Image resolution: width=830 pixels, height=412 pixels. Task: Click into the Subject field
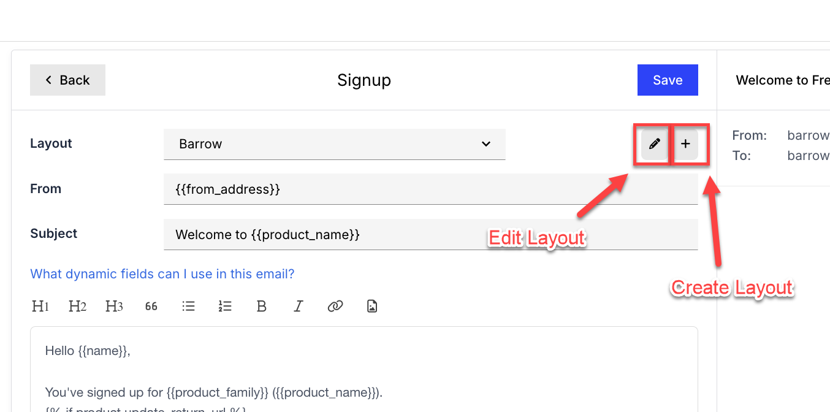click(430, 234)
